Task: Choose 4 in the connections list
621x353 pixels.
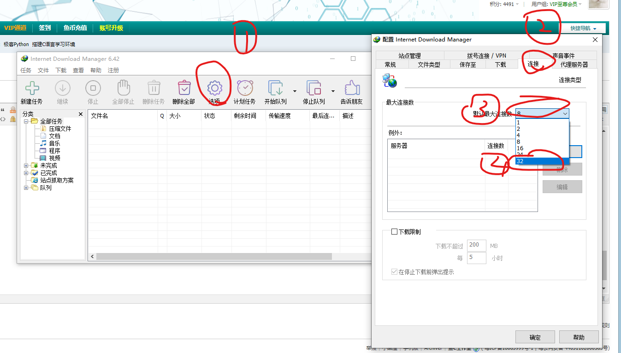Action: [x=543, y=135]
